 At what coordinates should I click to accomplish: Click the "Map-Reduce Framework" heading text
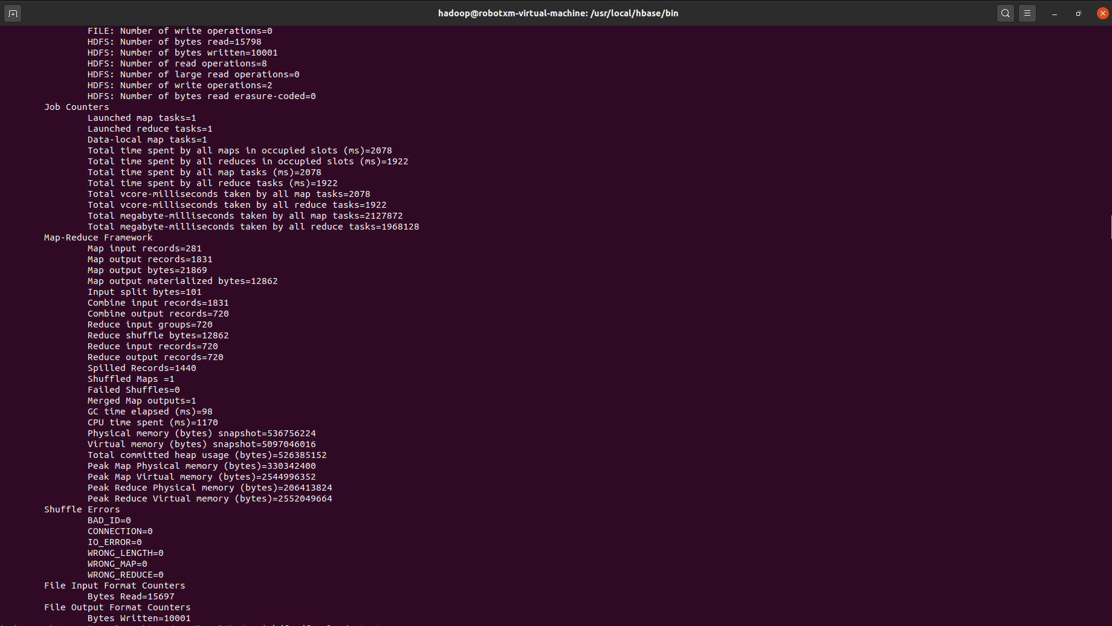[98, 237]
